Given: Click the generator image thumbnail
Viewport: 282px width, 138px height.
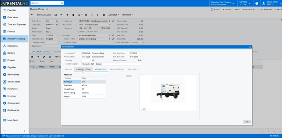Looking at the screenshot, I should [x=168, y=90].
